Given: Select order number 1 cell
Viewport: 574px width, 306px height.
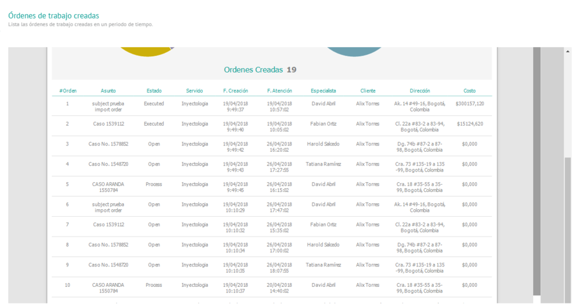Looking at the screenshot, I should (68, 103).
